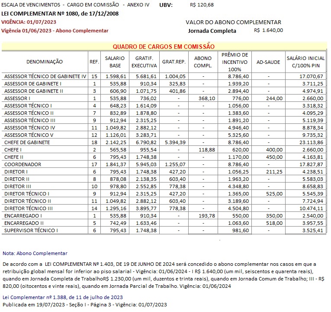The image size is (331, 312).
Task: Click the ref number '17' for Coordenador
Action: coord(94,164)
